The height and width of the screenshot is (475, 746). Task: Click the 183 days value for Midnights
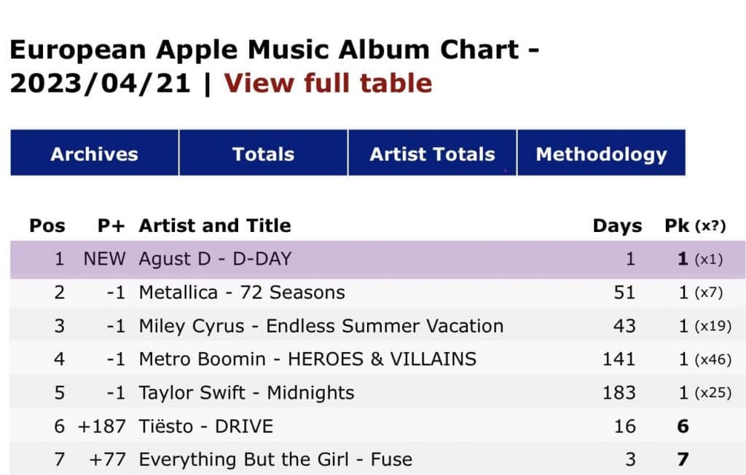[x=619, y=393]
